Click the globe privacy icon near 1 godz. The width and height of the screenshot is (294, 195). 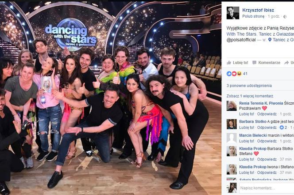click(285, 17)
